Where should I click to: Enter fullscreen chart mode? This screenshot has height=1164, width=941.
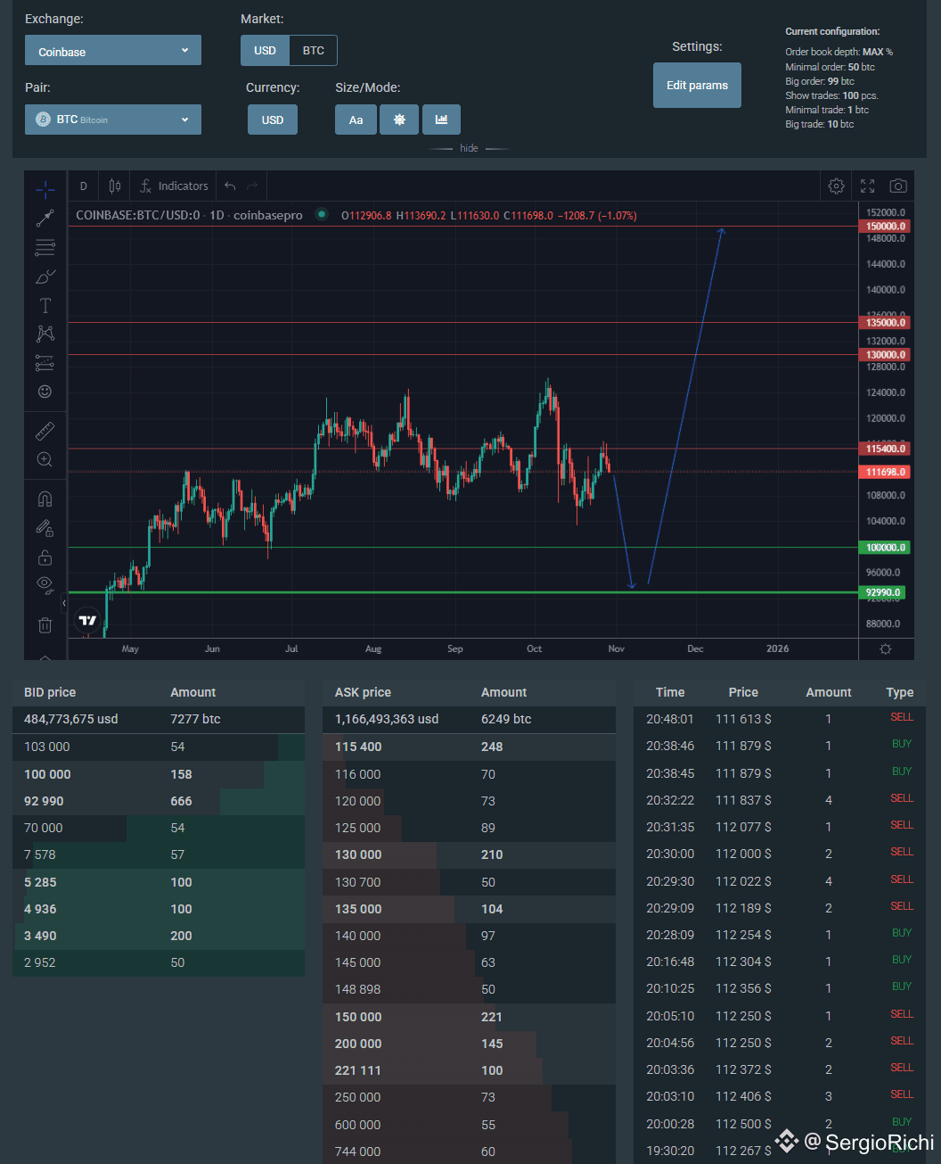(867, 186)
